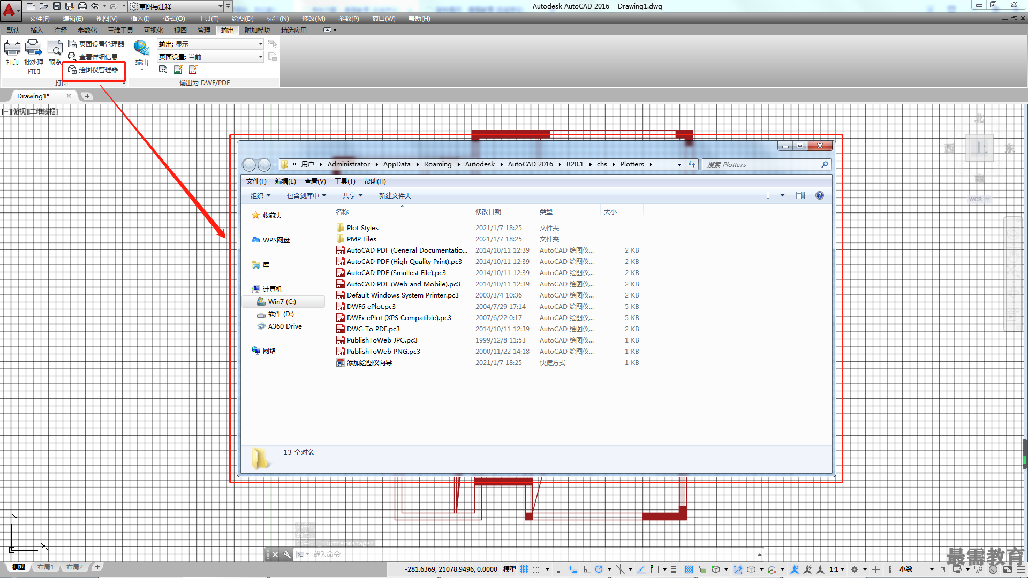Switch to the 管理 ribbon tab
Image resolution: width=1028 pixels, height=578 pixels.
point(204,30)
